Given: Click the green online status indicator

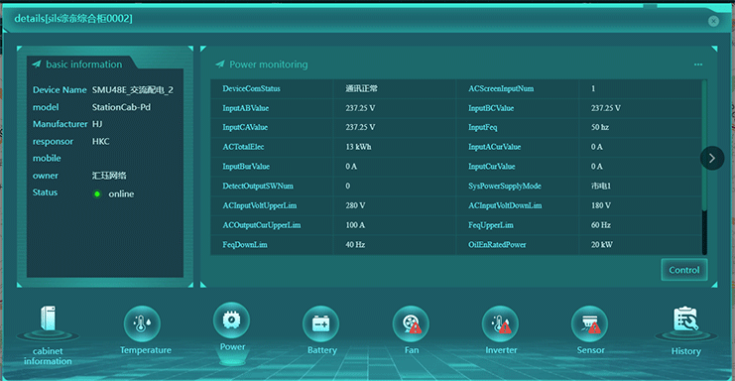Looking at the screenshot, I should (97, 194).
